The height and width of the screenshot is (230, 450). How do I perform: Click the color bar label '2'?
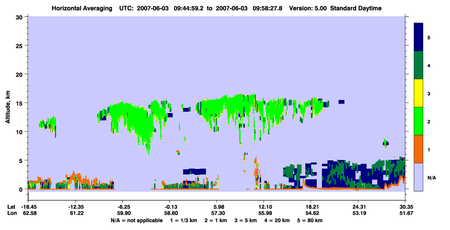(x=429, y=121)
